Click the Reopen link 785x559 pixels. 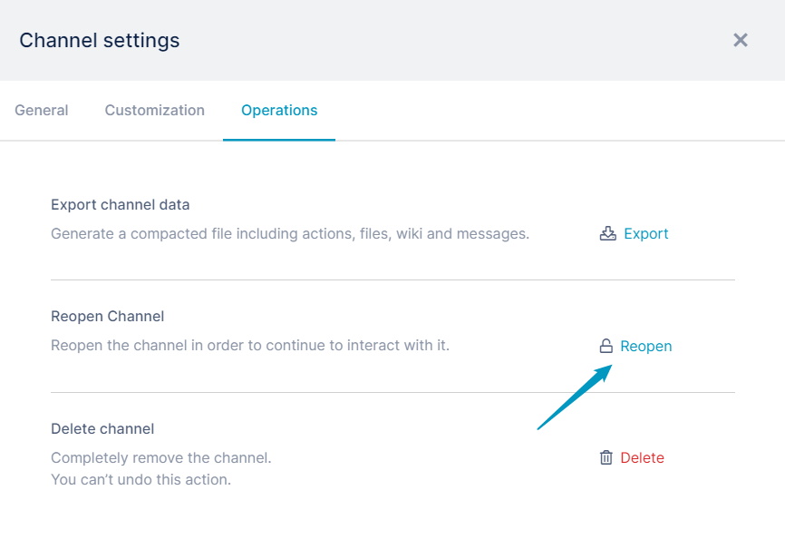[645, 346]
